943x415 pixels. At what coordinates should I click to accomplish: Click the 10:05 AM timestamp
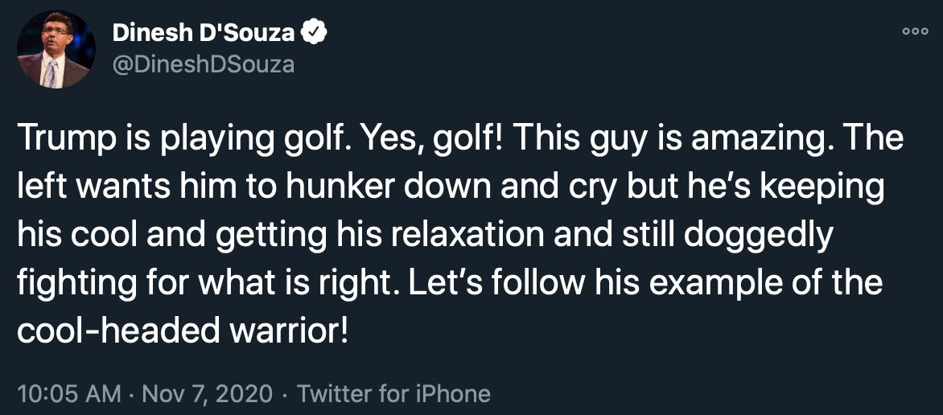pos(69,394)
